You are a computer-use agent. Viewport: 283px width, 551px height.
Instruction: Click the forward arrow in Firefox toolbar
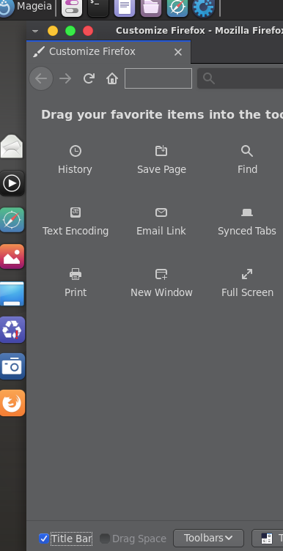65,78
